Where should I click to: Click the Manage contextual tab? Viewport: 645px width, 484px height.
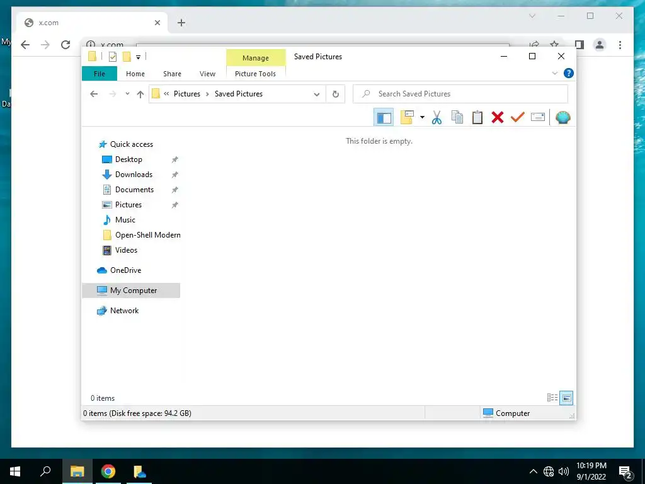click(x=256, y=58)
